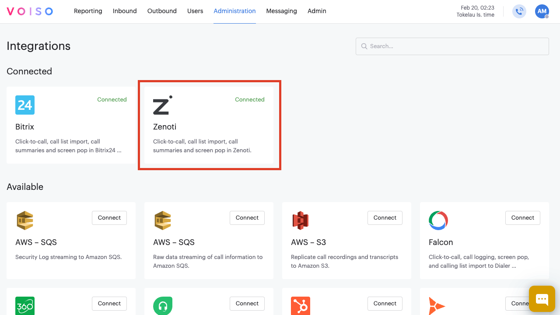Click the AWS SQS icon for security logs
The height and width of the screenshot is (315, 560).
pos(24,220)
